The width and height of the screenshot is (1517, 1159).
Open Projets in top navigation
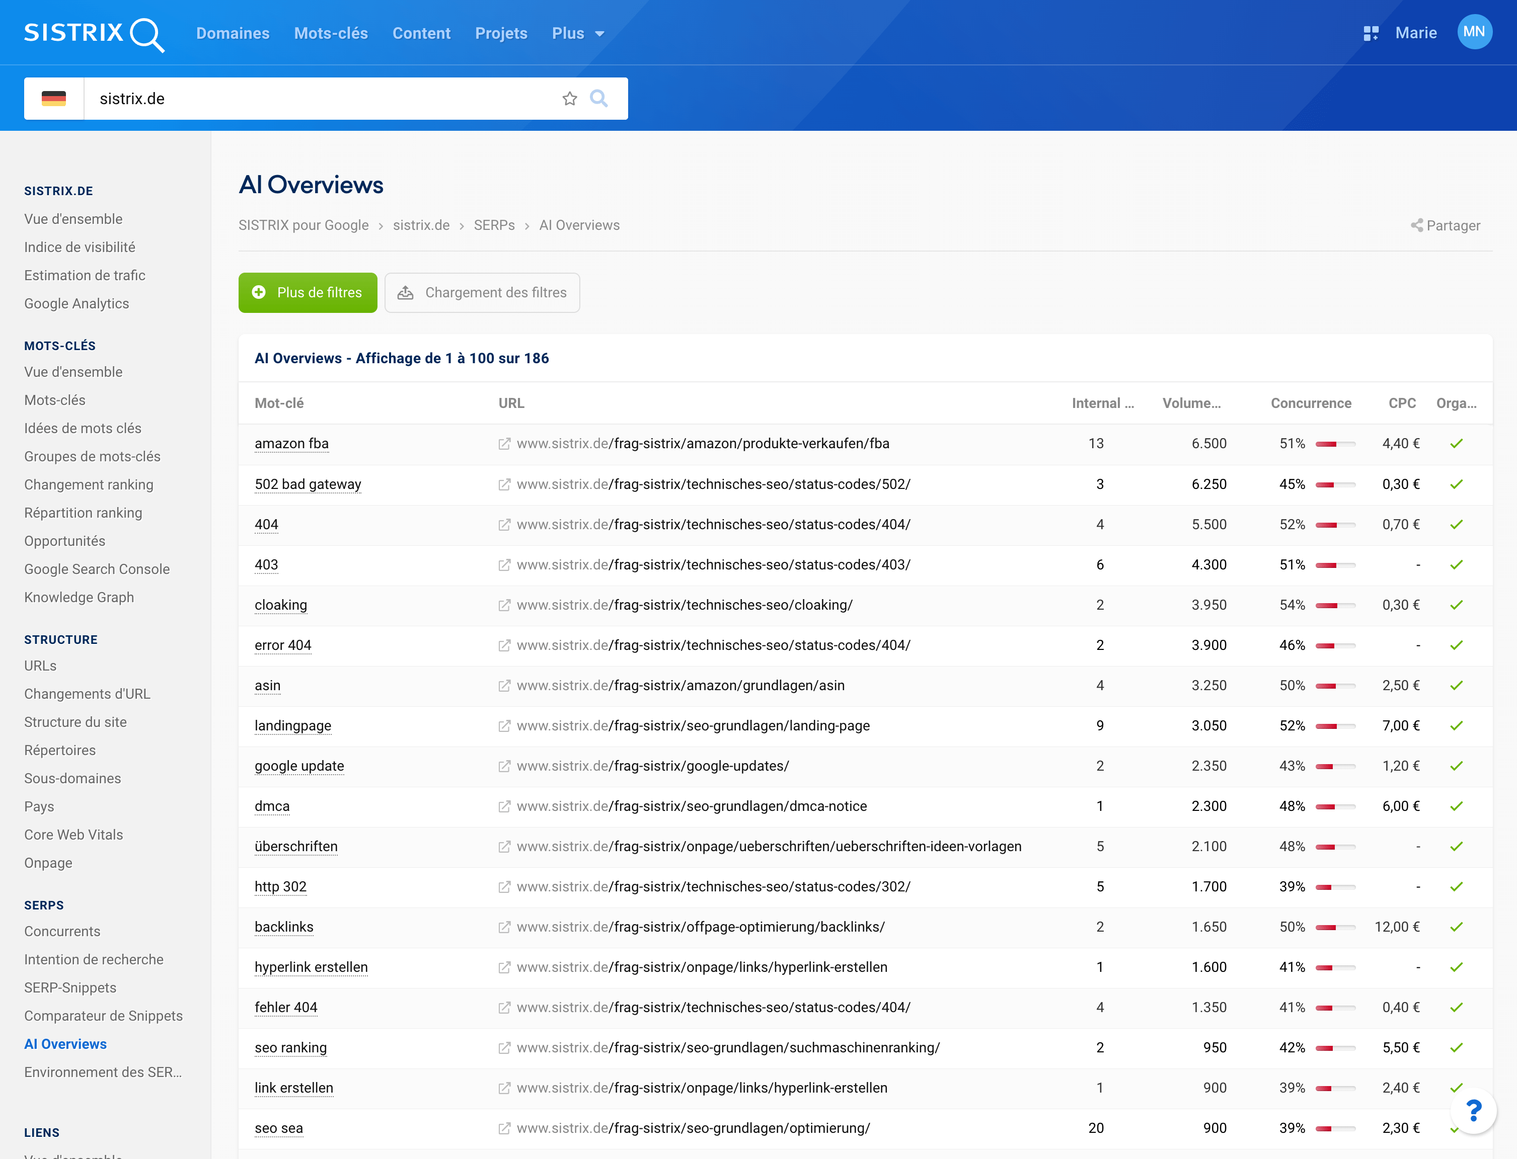coord(501,33)
